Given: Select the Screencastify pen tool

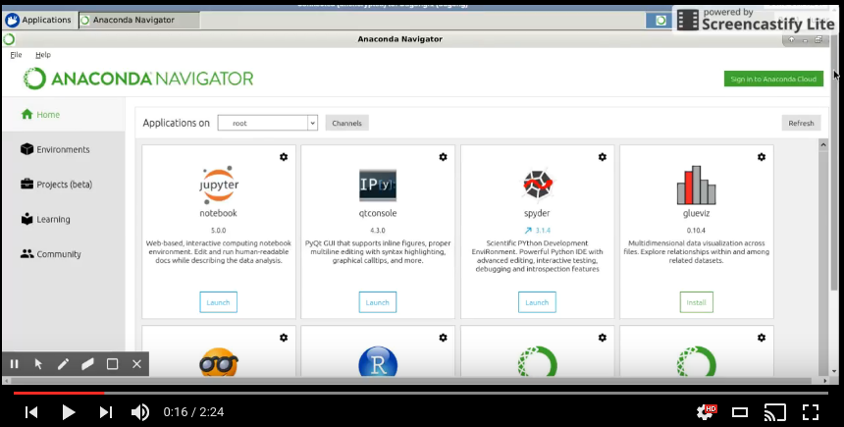Looking at the screenshot, I should tap(63, 364).
